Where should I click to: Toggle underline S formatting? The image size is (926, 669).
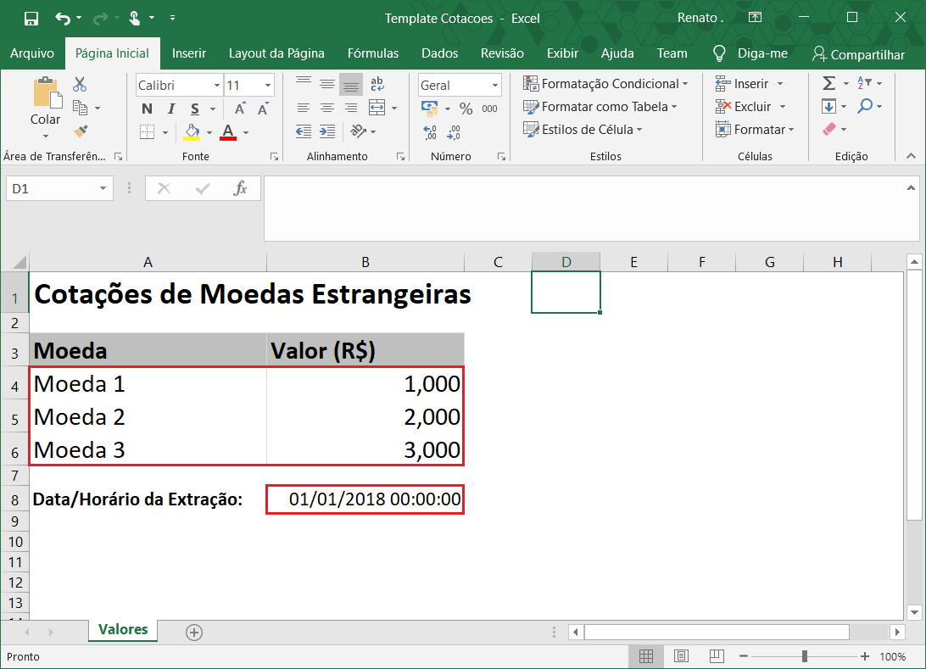coord(195,109)
